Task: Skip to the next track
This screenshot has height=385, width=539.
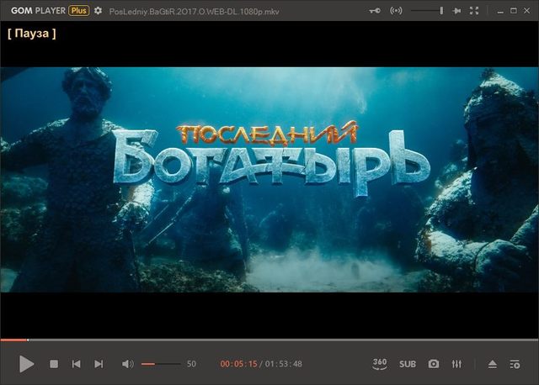Action: coord(99,364)
